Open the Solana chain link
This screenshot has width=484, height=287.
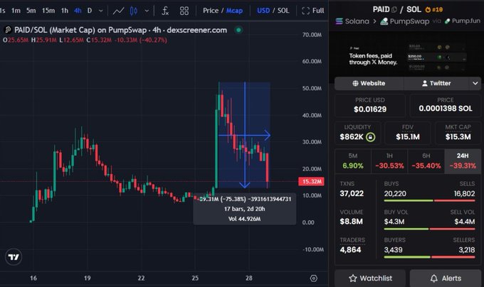[x=352, y=21]
